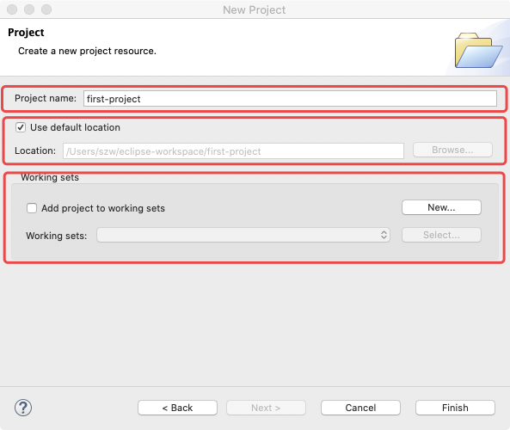Viewport: 510px width, 430px height.
Task: Click the Select... working sets button
Action: click(x=441, y=235)
